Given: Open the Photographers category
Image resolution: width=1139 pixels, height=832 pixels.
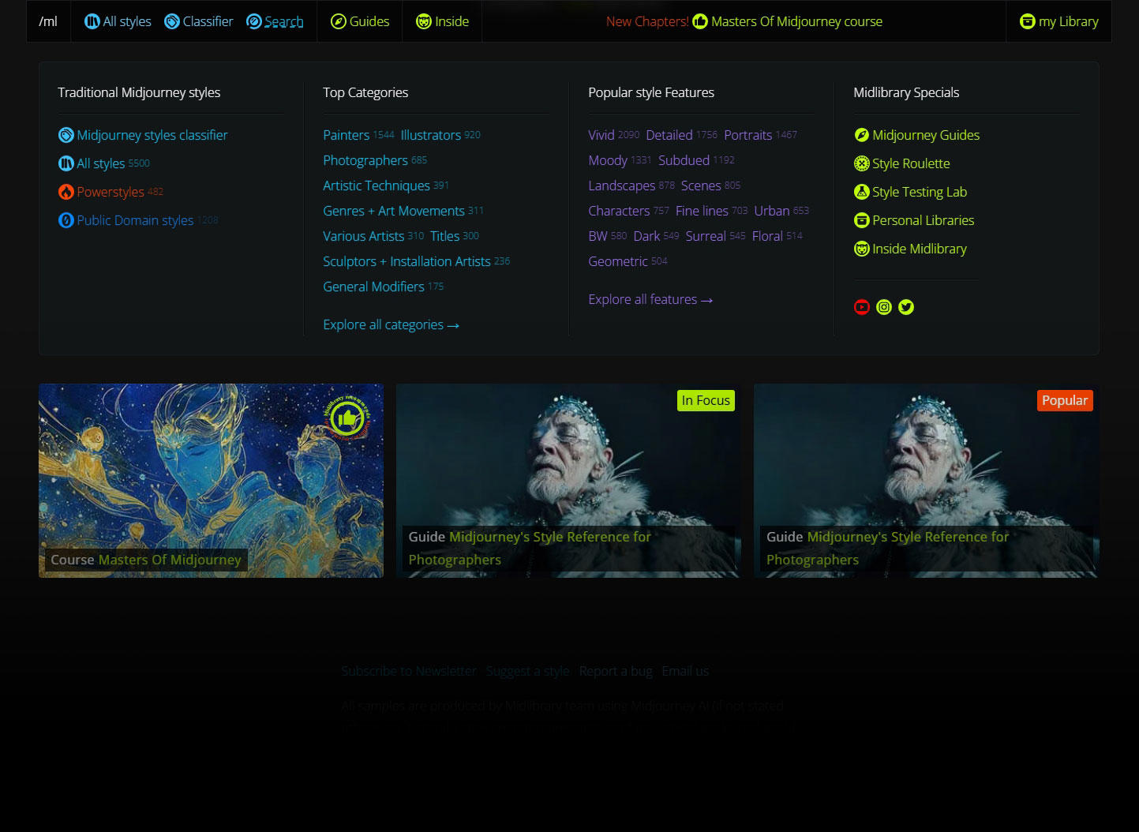Looking at the screenshot, I should [365, 160].
